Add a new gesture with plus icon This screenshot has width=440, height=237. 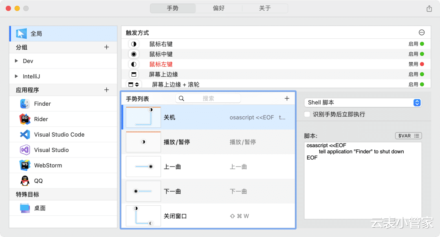[x=287, y=98]
